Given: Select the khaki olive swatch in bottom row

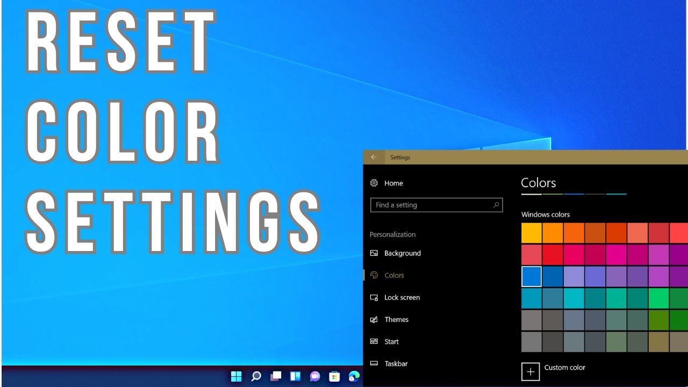Looking at the screenshot, I should [x=658, y=342].
